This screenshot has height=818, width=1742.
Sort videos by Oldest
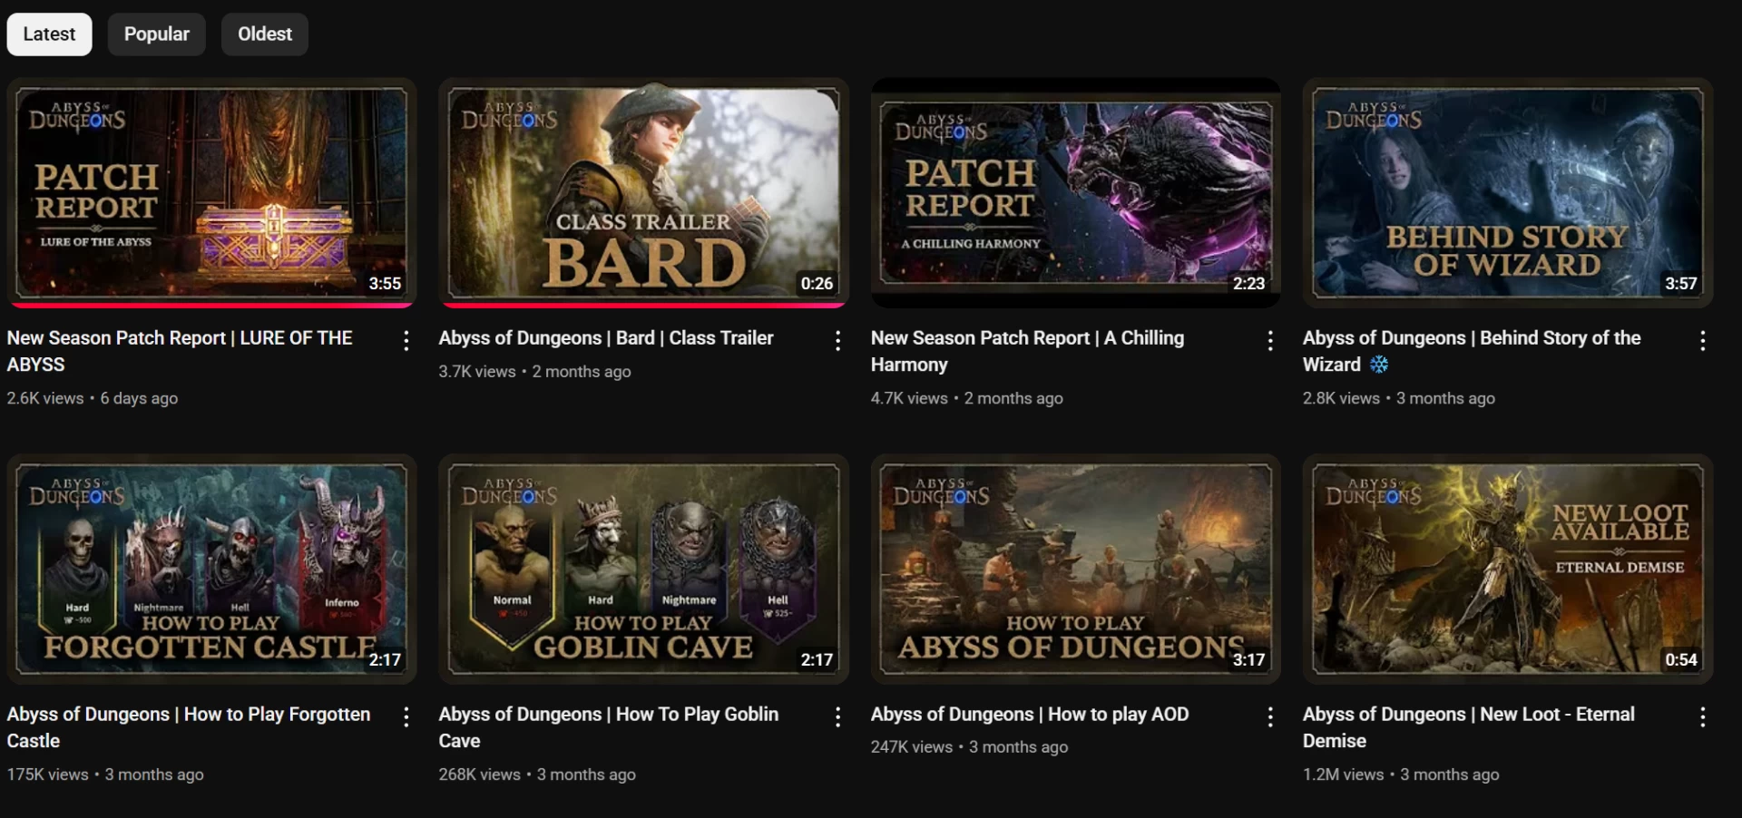tap(264, 34)
